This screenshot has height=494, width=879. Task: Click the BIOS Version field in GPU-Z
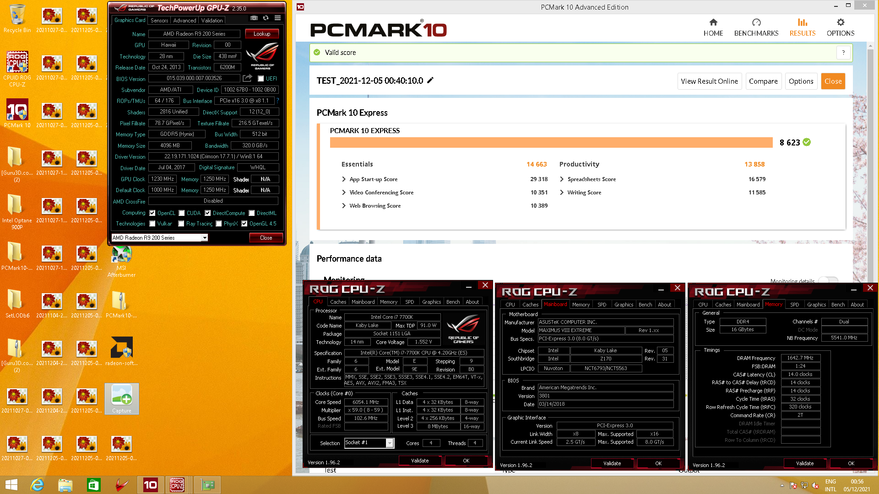coord(194,79)
